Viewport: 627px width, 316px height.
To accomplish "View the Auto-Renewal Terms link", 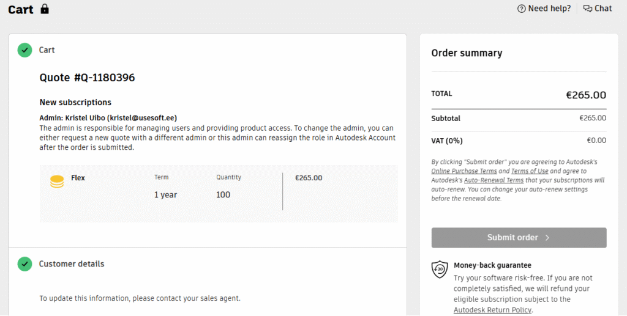I will pos(494,181).
